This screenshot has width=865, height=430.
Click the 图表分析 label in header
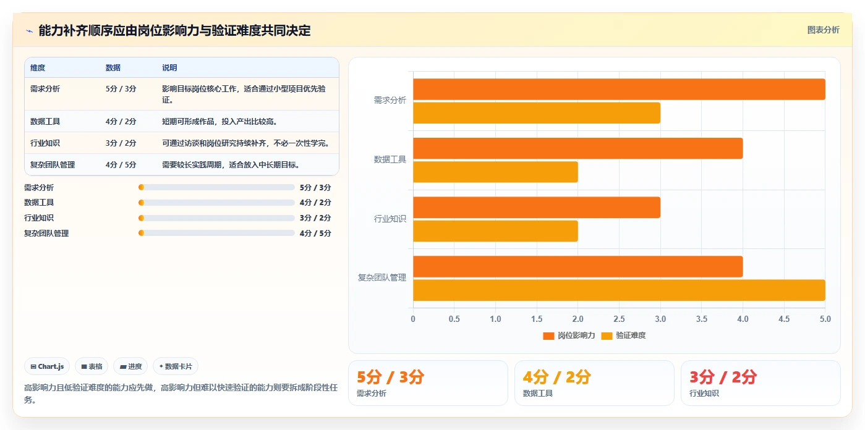[823, 30]
